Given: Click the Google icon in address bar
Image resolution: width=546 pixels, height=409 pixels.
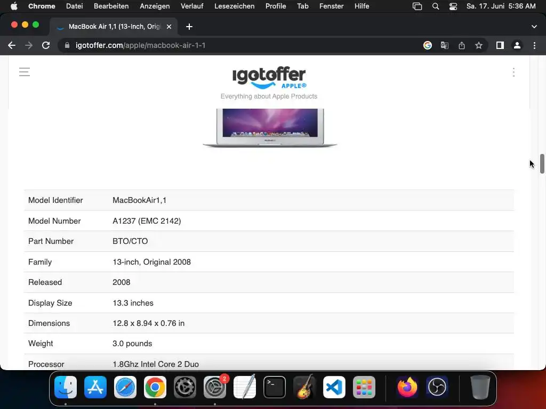Looking at the screenshot, I should [x=428, y=45].
